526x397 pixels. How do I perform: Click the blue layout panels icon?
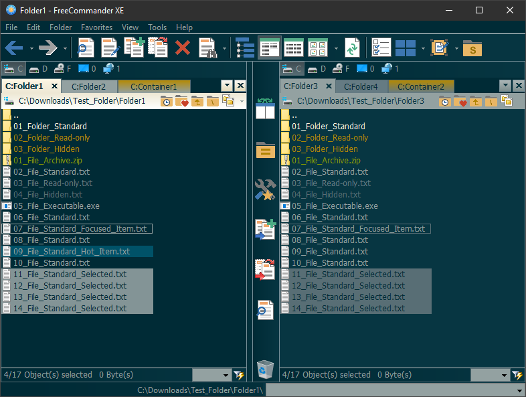(x=406, y=48)
